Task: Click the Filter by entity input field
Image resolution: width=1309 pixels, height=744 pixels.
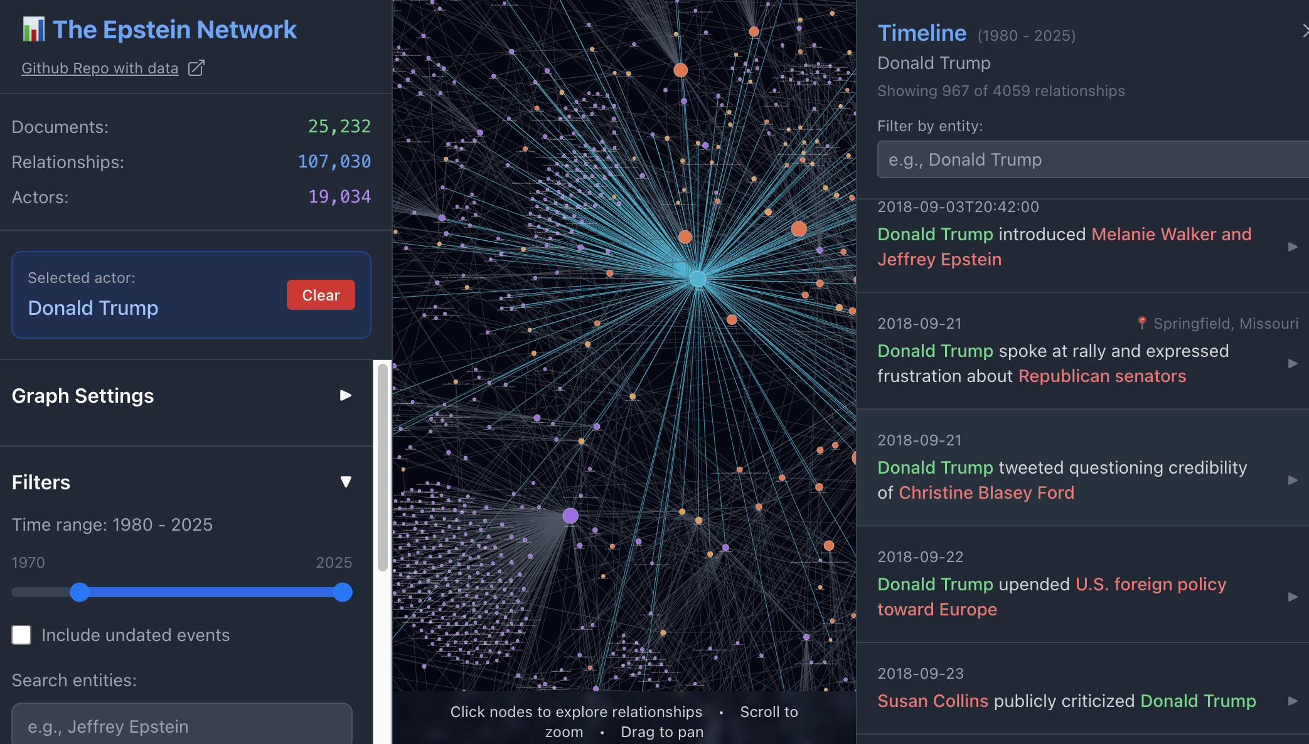Action: click(x=1092, y=159)
